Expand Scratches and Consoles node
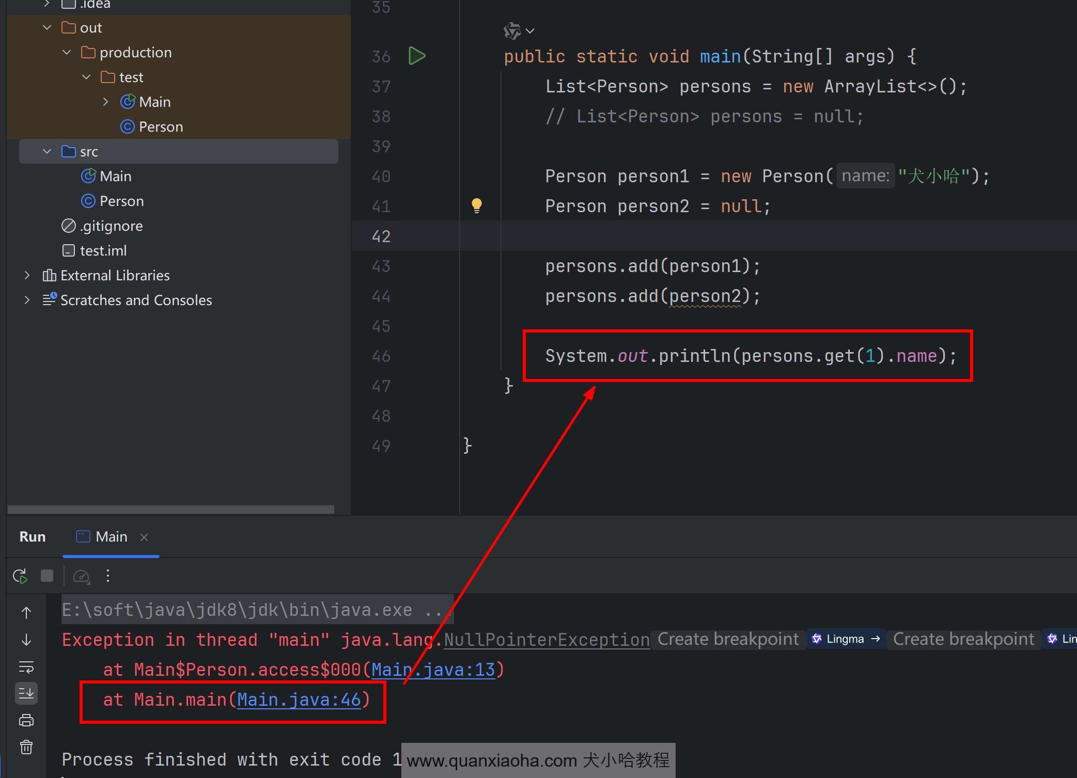Screen dimensions: 1077x778 [27, 300]
